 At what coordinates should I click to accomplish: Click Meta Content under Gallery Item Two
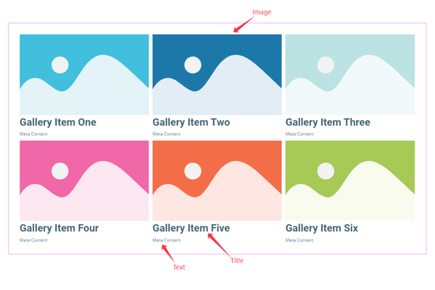click(167, 134)
